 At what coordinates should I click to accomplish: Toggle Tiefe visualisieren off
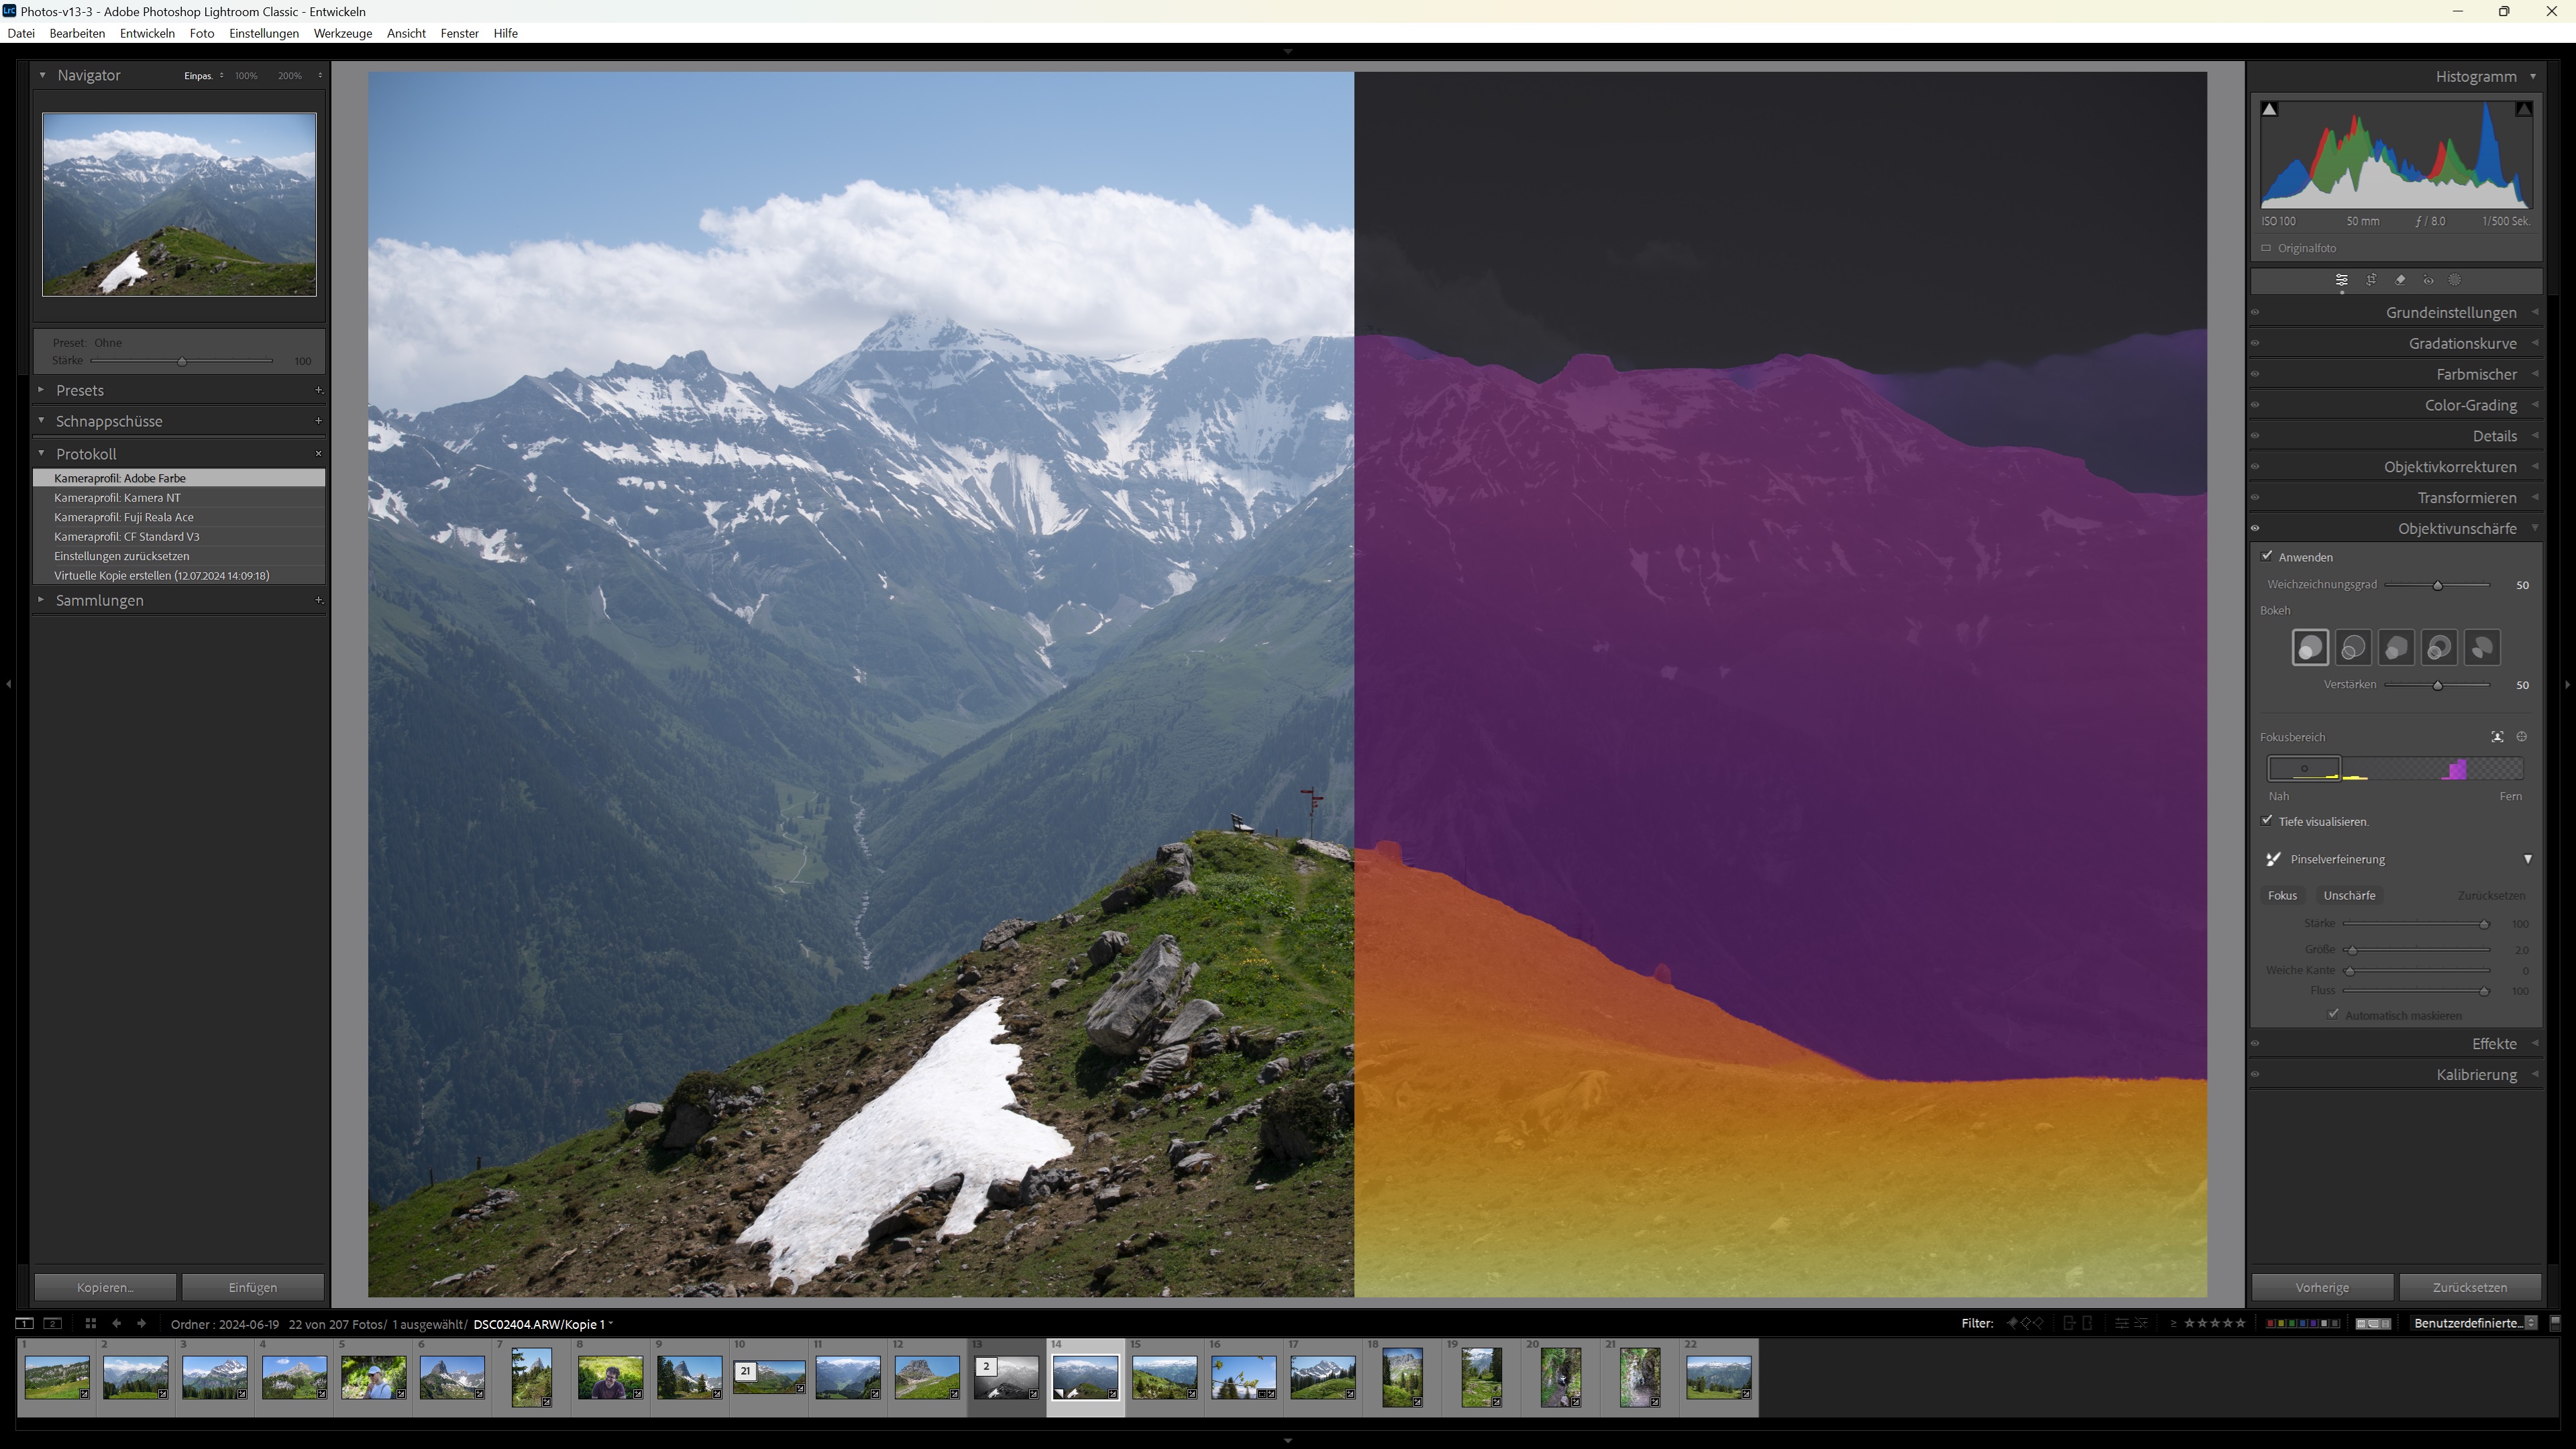[x=2267, y=820]
